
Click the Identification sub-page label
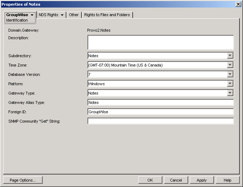[17, 20]
